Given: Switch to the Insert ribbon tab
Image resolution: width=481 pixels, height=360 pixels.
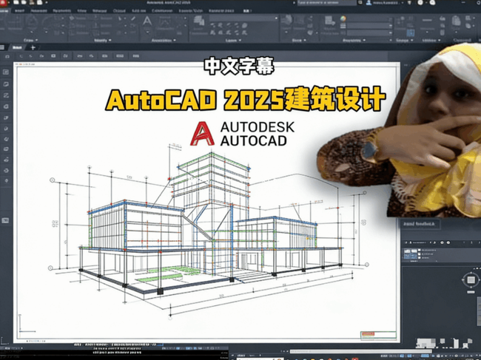Looking at the screenshot, I should pos(19,11).
